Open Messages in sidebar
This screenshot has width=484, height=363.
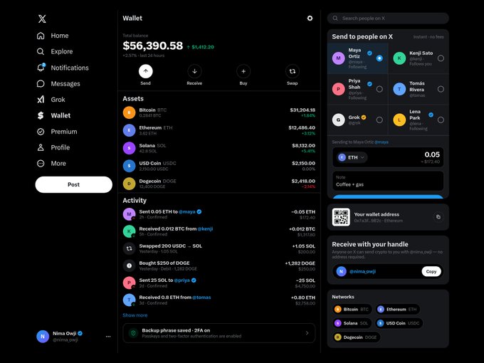[58, 84]
